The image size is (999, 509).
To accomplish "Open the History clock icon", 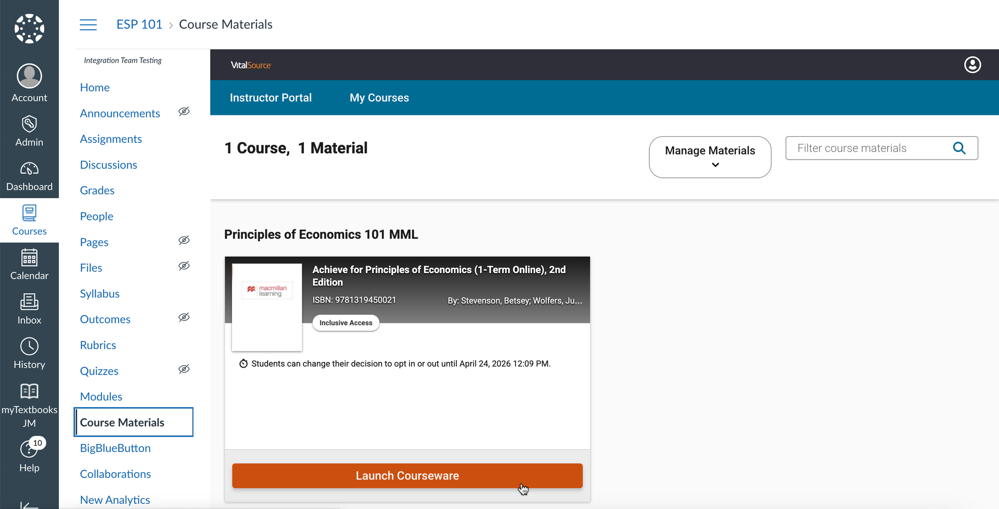I will (29, 346).
